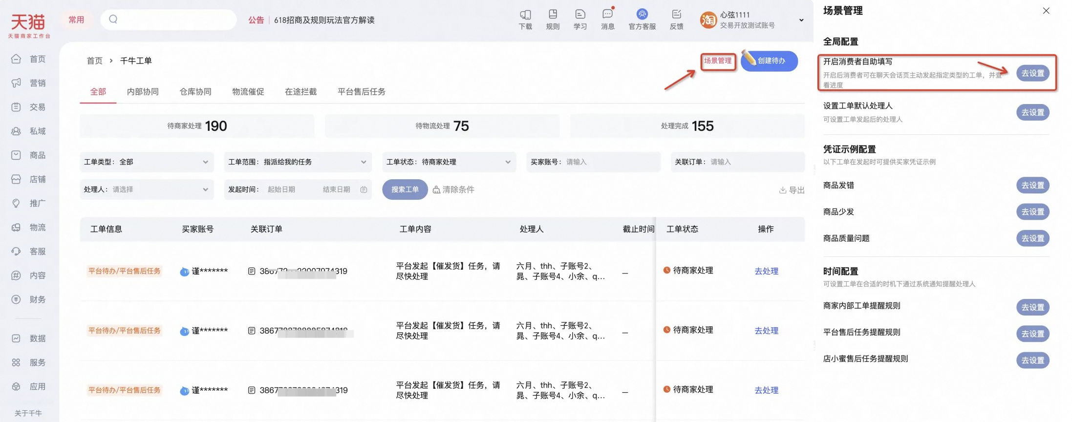Click the 规则 icon in top bar
Screen dimensions: 1072x422
point(553,14)
